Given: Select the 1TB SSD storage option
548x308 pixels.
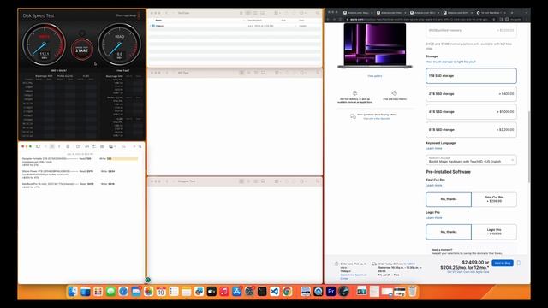Looking at the screenshot, I should pyautogui.click(x=471, y=76).
